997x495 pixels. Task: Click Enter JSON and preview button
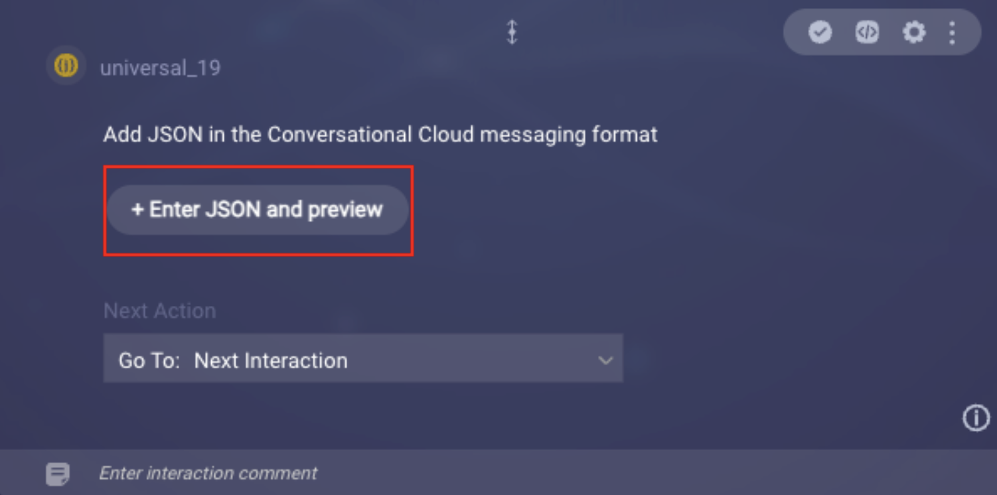pos(258,210)
